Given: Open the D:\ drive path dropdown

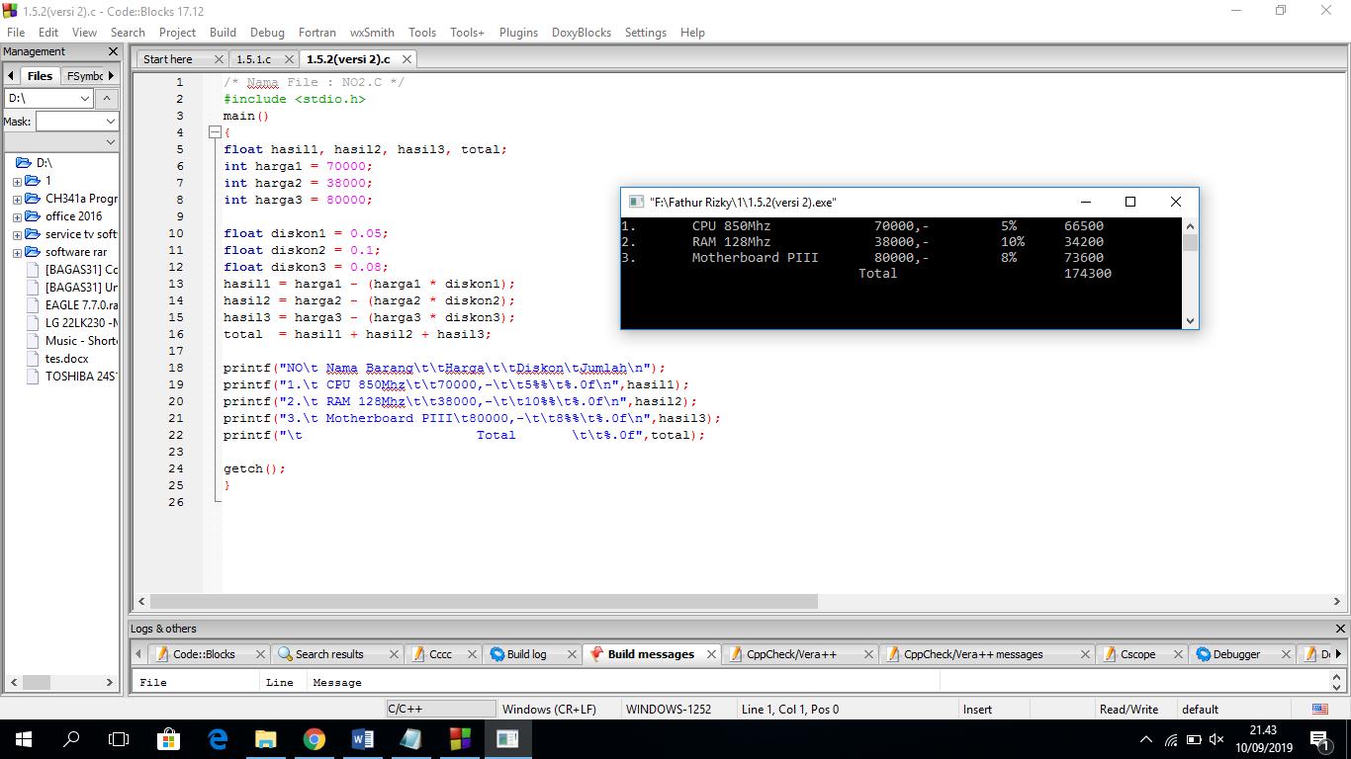Looking at the screenshot, I should (x=84, y=98).
